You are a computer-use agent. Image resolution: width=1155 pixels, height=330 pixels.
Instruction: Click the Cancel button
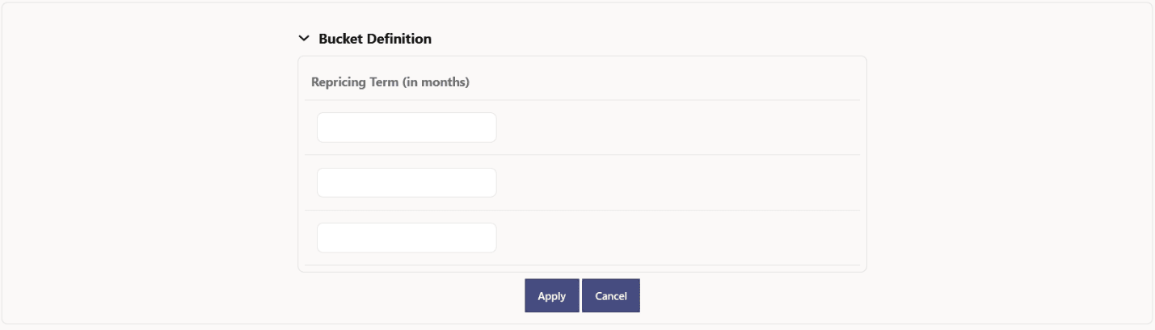611,296
